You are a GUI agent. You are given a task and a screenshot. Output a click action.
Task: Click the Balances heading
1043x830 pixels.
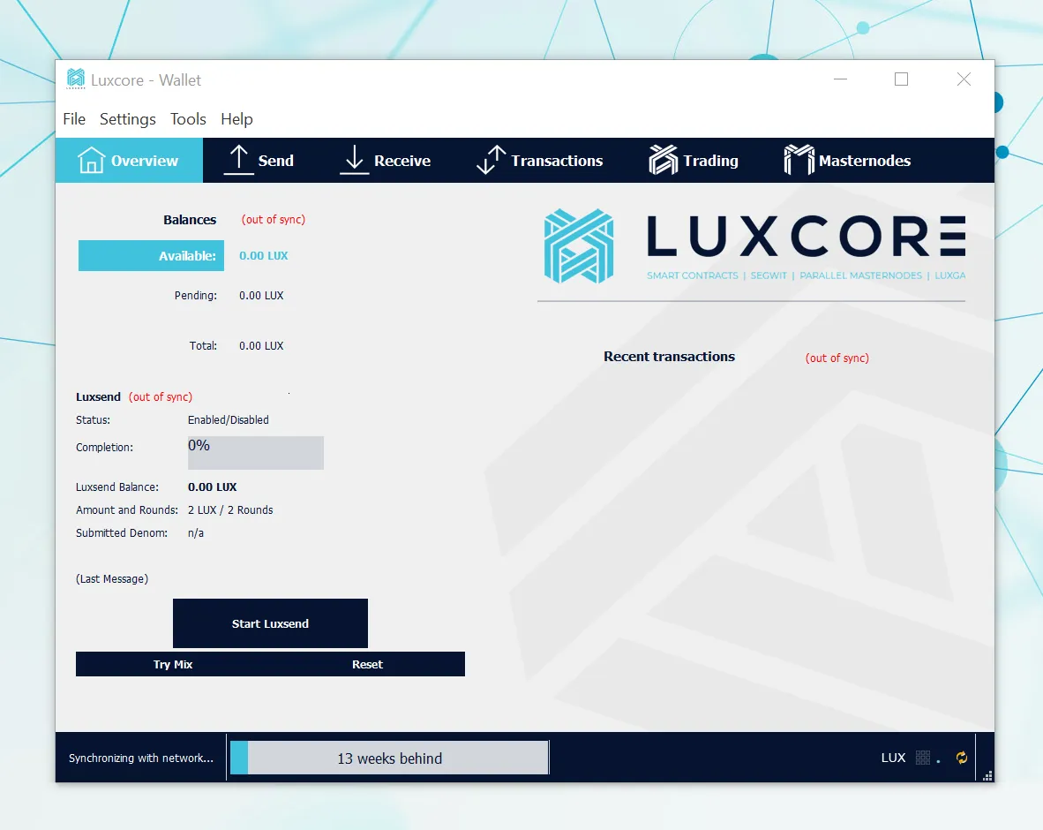click(190, 220)
